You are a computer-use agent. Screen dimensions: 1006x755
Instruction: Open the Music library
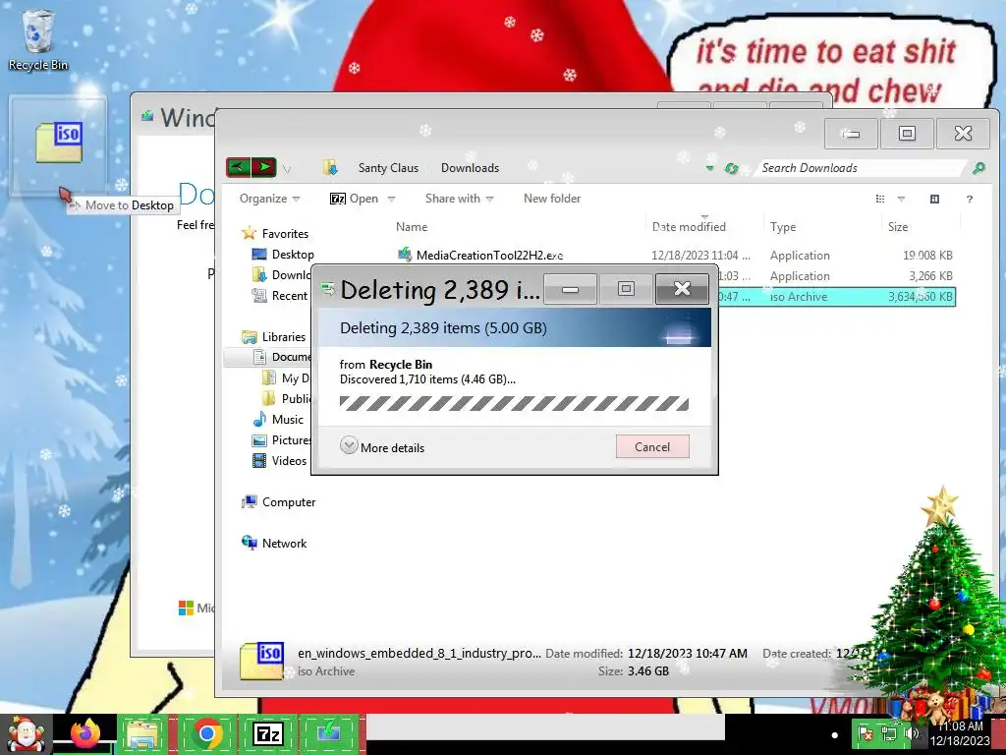(278, 419)
